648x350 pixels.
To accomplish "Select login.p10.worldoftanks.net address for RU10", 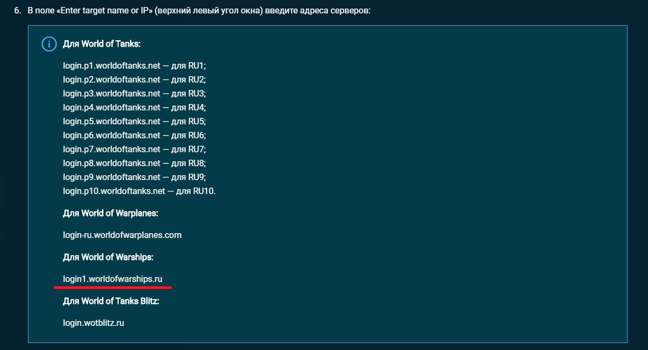I will pos(114,191).
